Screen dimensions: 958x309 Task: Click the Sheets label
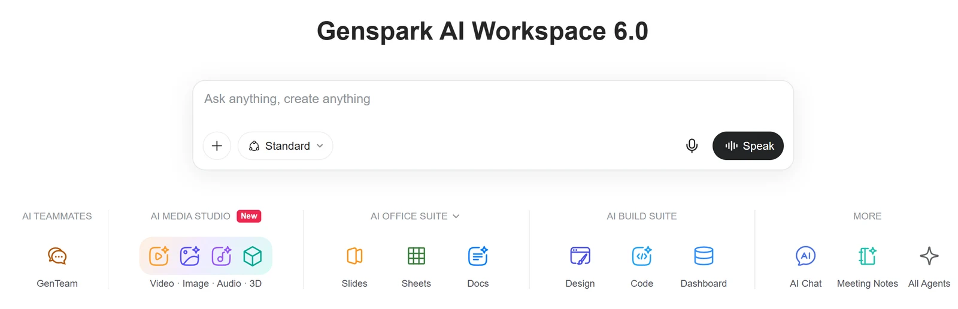[416, 284]
